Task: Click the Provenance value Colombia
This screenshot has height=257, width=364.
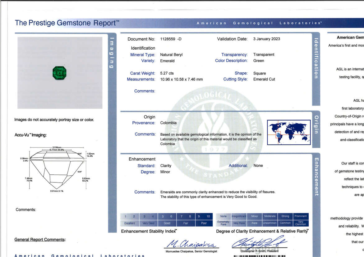Action: (x=168, y=123)
